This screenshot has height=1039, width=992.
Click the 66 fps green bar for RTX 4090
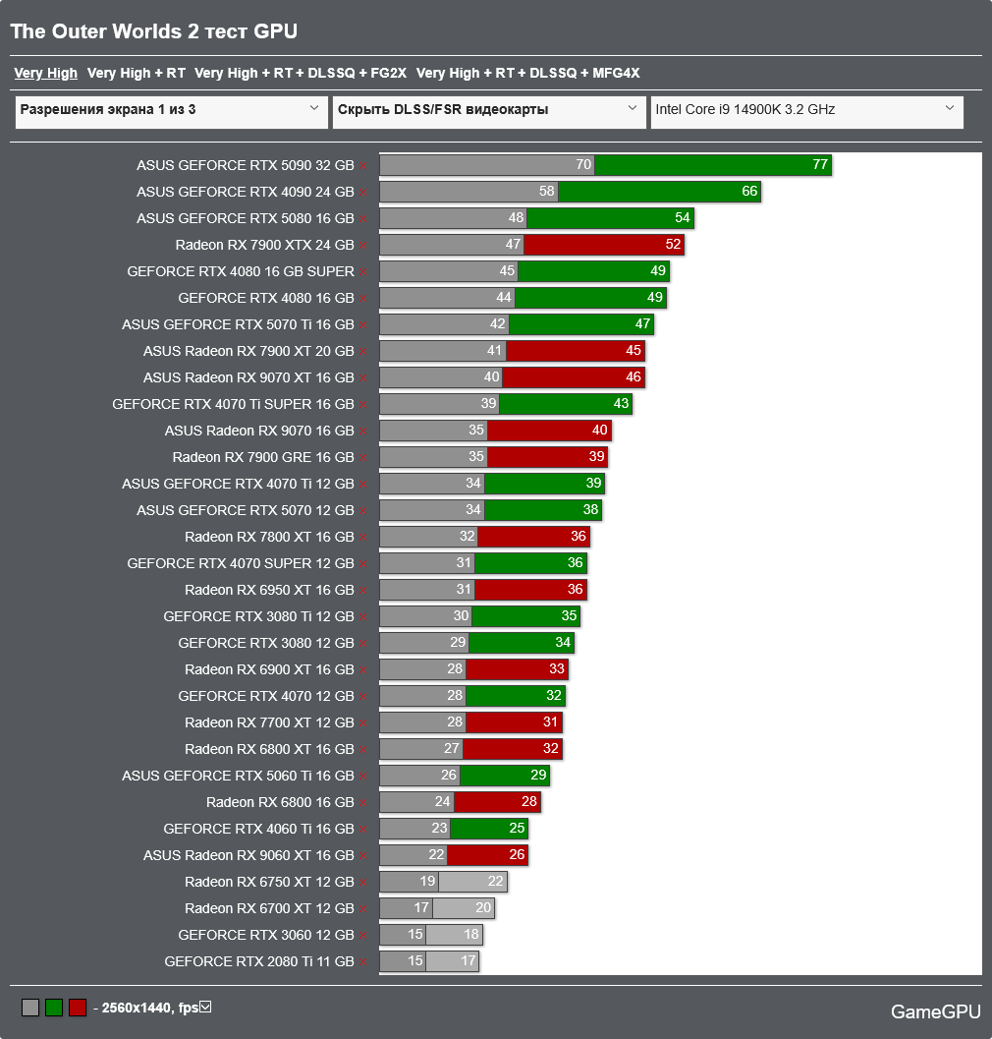tap(660, 192)
